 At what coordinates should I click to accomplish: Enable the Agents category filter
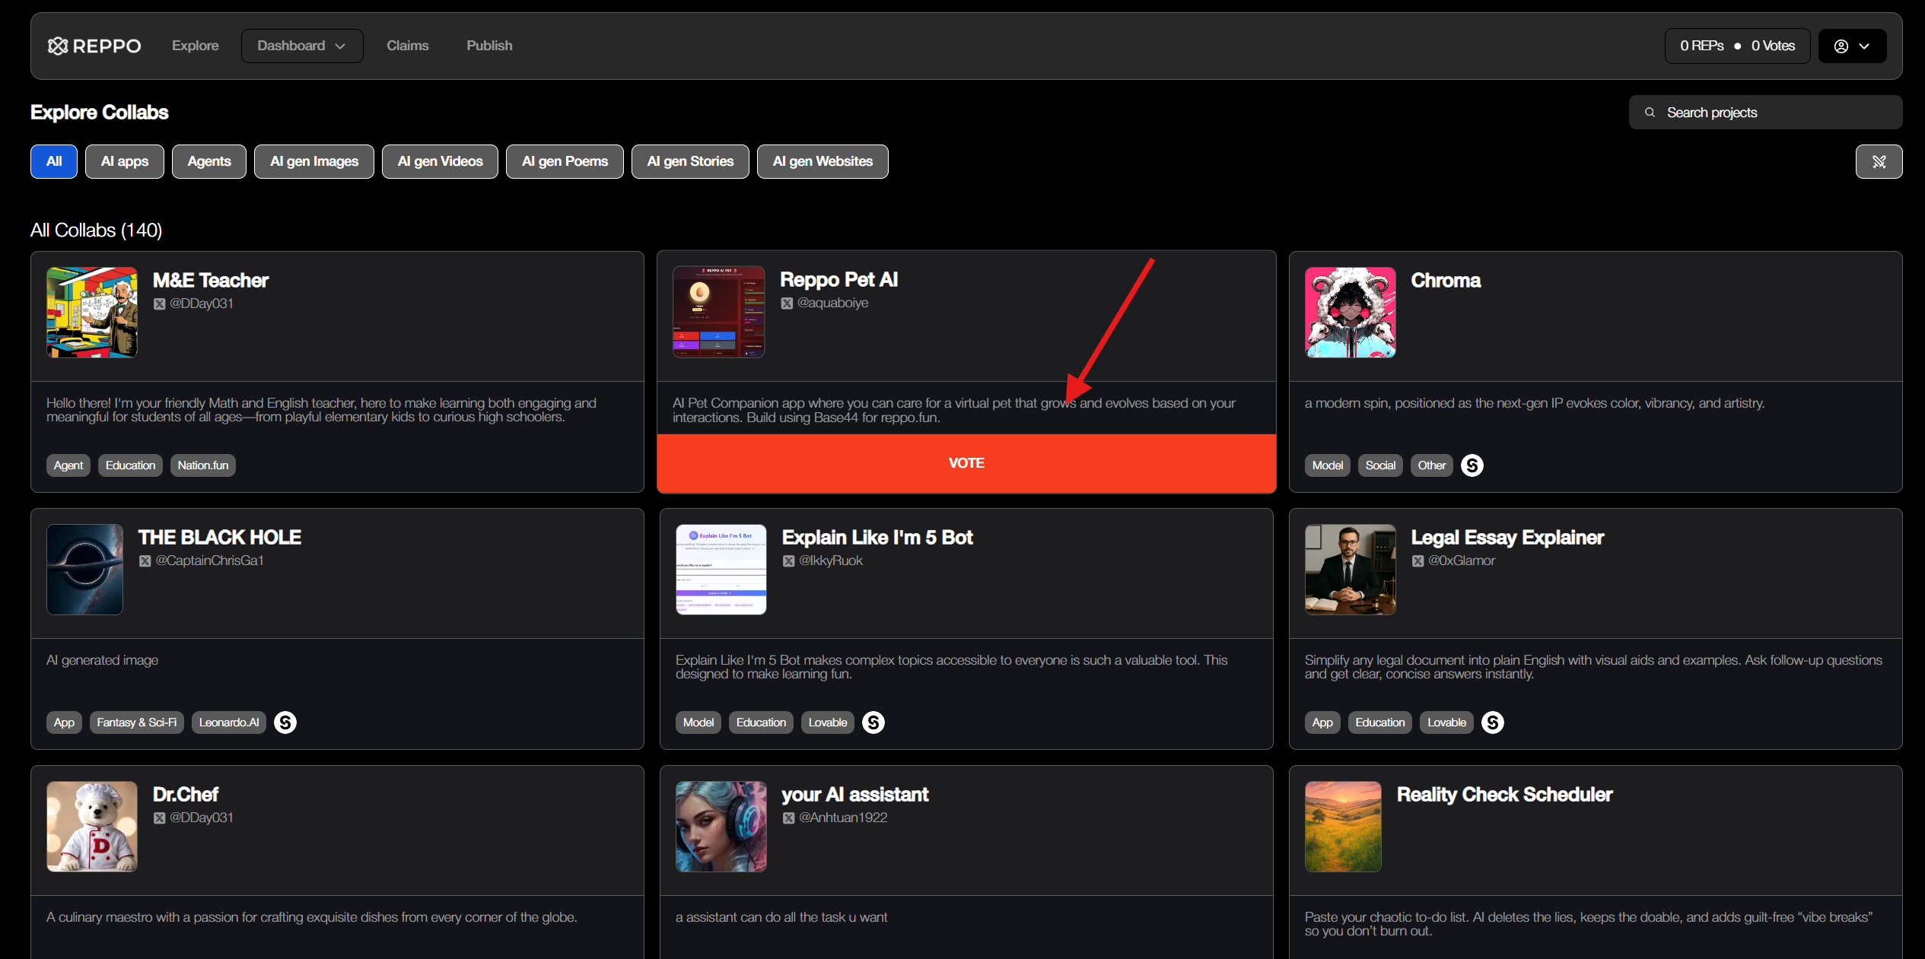click(208, 161)
